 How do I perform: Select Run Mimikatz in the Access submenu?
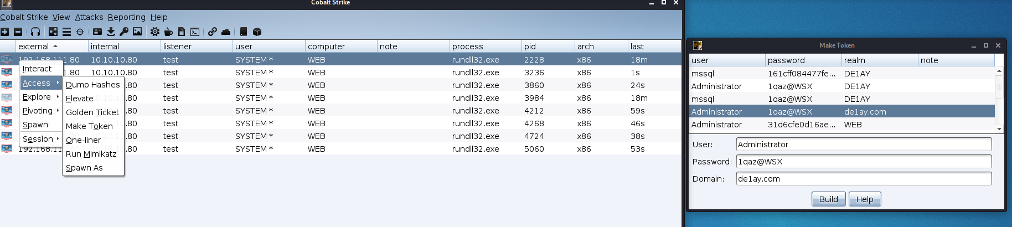tap(93, 154)
